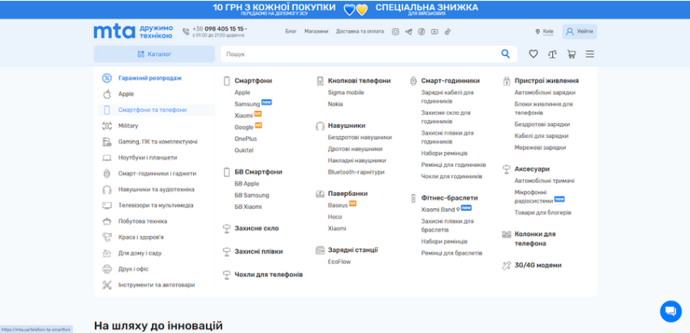Click the icon beside Пристрої живлення heading
Viewport: 690px width, 333px height.
506,81
